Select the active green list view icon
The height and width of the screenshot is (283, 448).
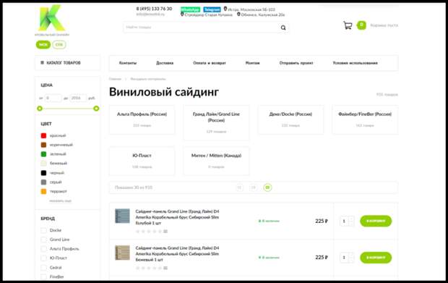coord(267,187)
